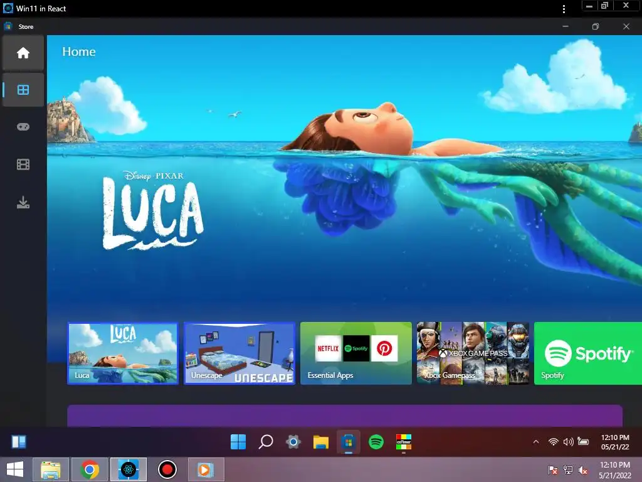Open the Xbox Gamepass card
The image size is (642, 482).
(473, 353)
